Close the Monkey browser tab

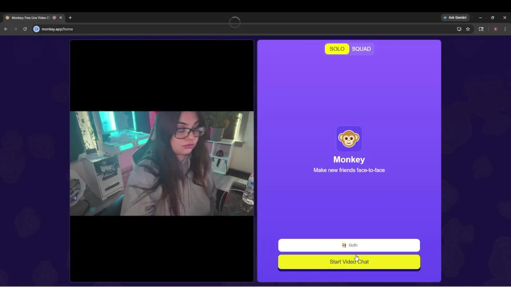[61, 18]
